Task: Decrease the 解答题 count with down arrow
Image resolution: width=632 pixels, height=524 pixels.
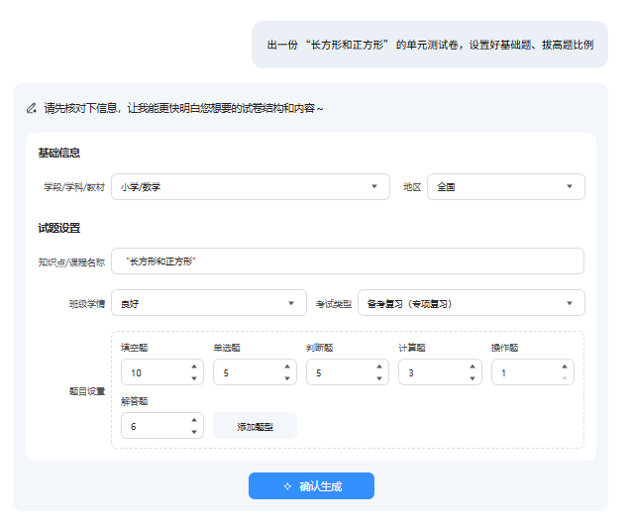Action: [x=194, y=432]
